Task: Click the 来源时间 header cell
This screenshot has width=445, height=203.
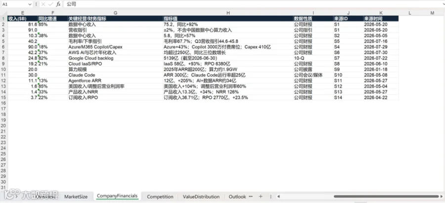Action: click(381, 19)
